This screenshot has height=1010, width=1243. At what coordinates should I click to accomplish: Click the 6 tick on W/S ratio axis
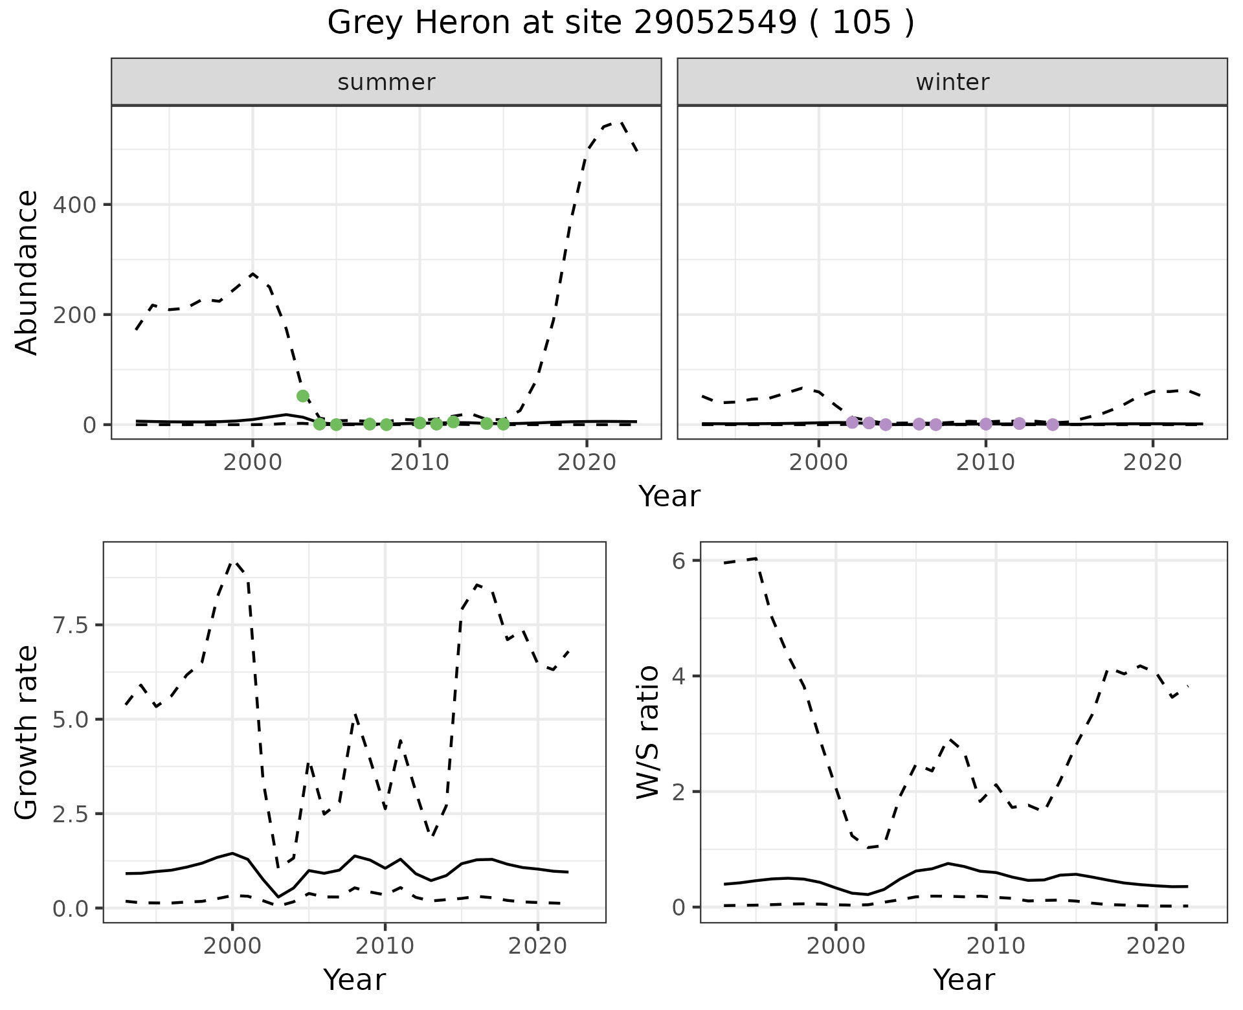pyautogui.click(x=678, y=561)
